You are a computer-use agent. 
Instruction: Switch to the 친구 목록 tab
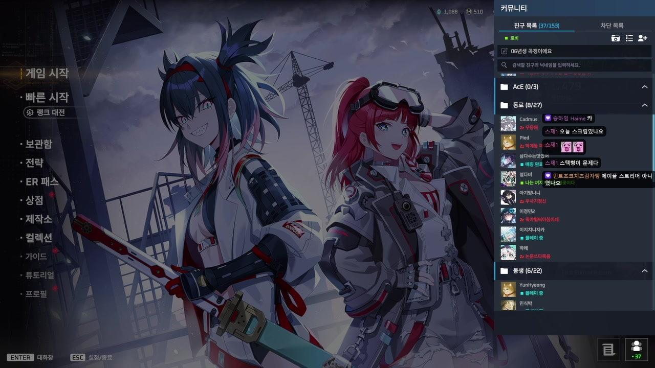(536, 26)
